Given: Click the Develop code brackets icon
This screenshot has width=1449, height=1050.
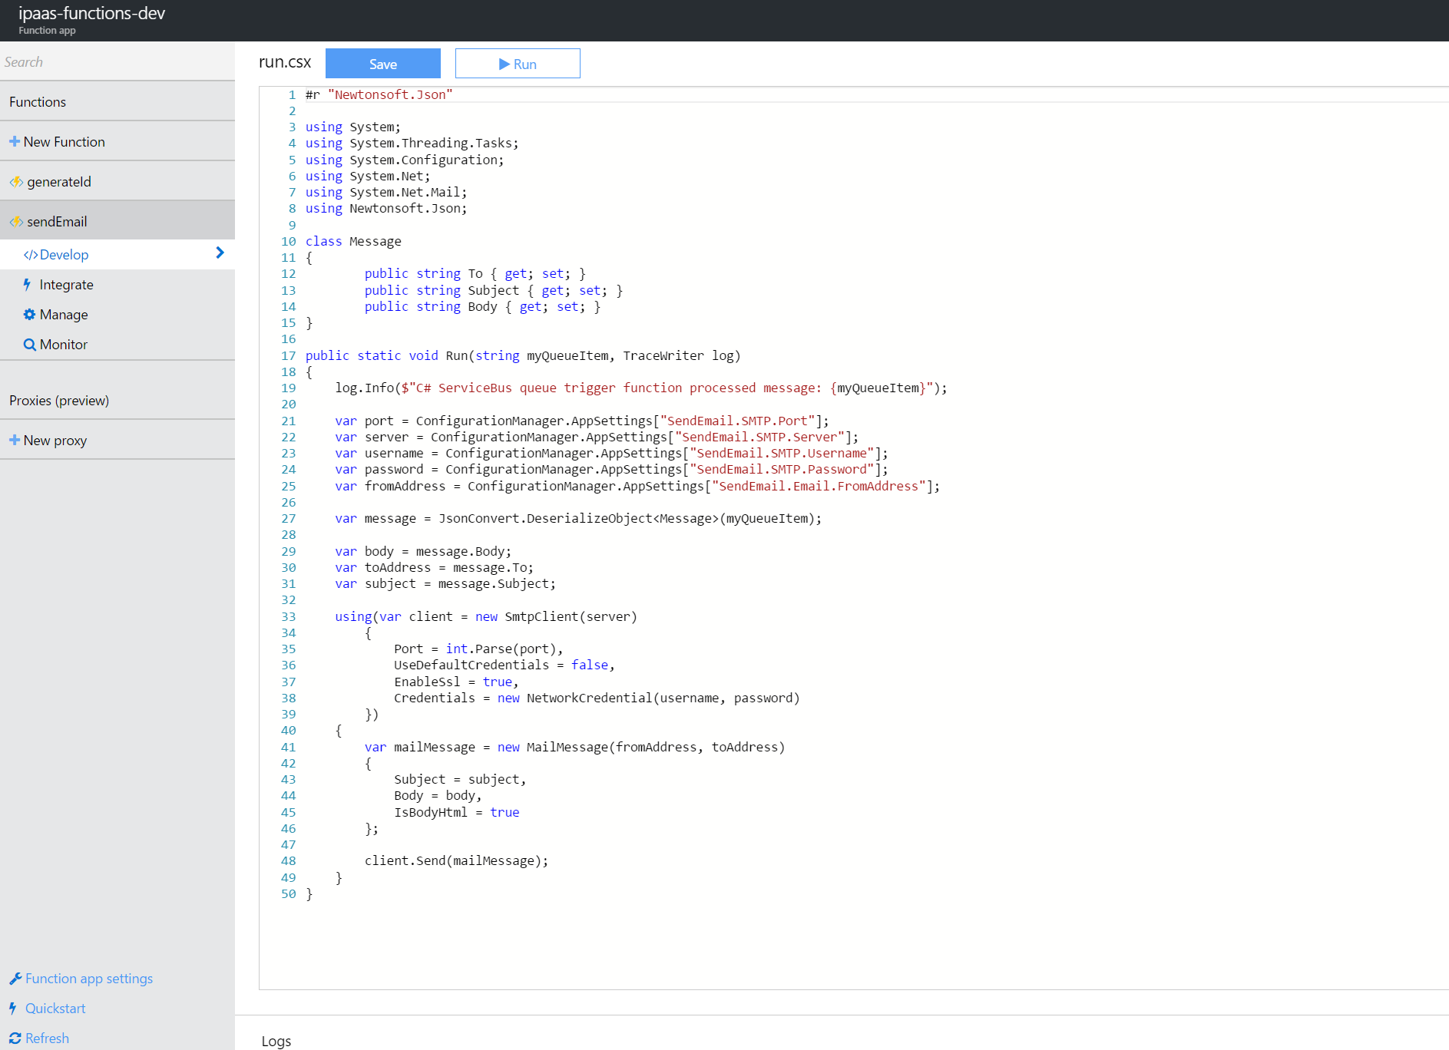Looking at the screenshot, I should click(31, 255).
